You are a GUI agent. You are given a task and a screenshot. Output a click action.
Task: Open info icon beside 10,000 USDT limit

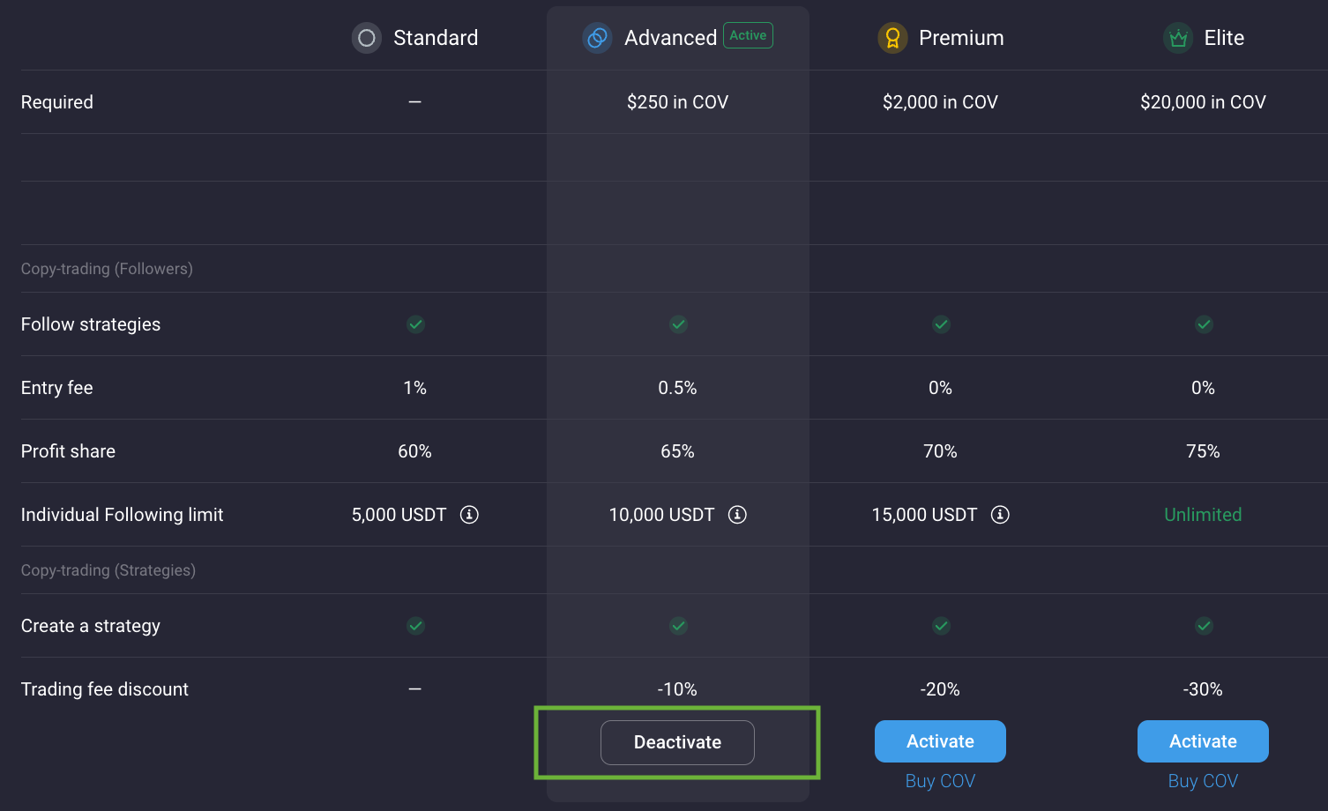737,515
